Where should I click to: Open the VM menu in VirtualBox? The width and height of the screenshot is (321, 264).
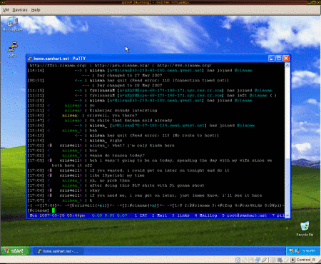tap(6, 10)
